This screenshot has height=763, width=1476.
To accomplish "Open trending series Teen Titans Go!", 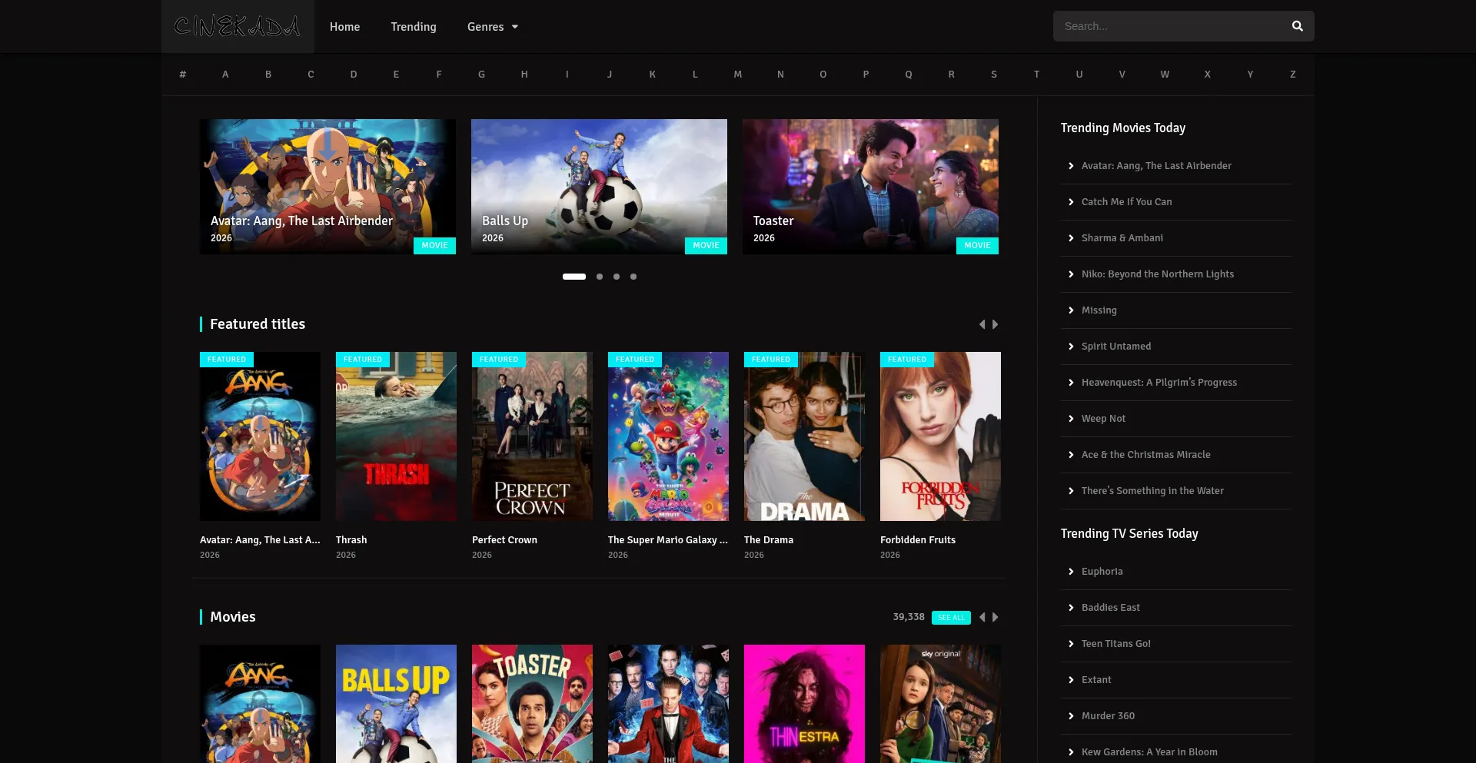I will [1115, 644].
